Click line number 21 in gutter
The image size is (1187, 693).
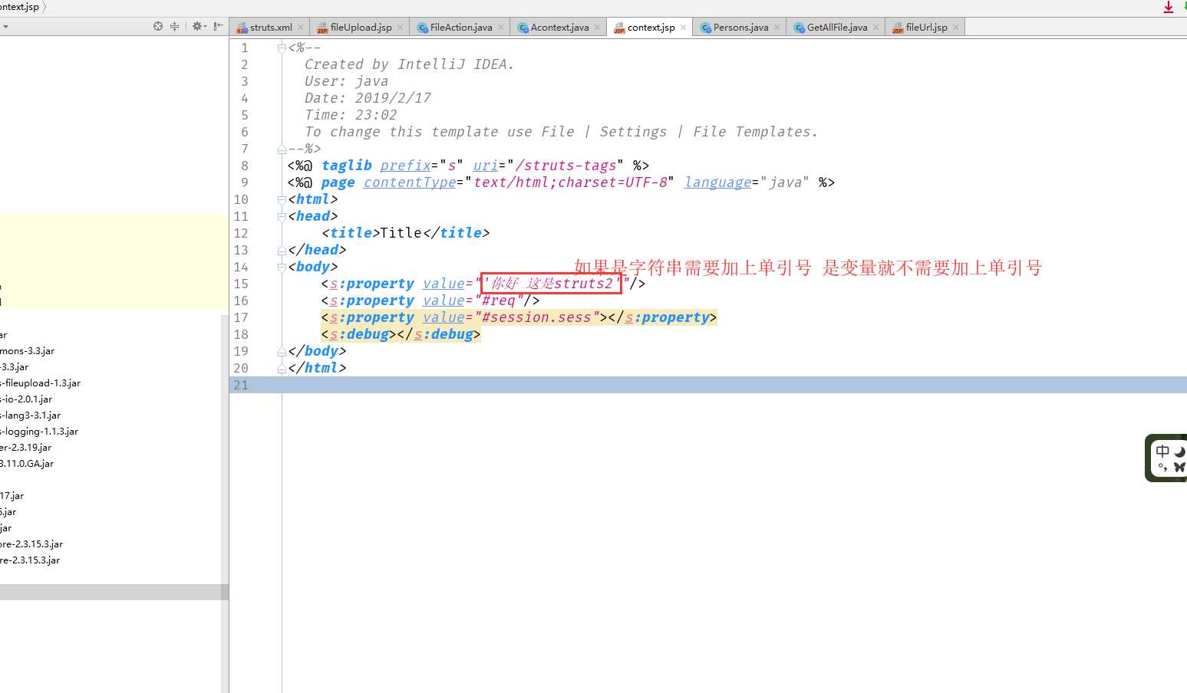pos(241,385)
